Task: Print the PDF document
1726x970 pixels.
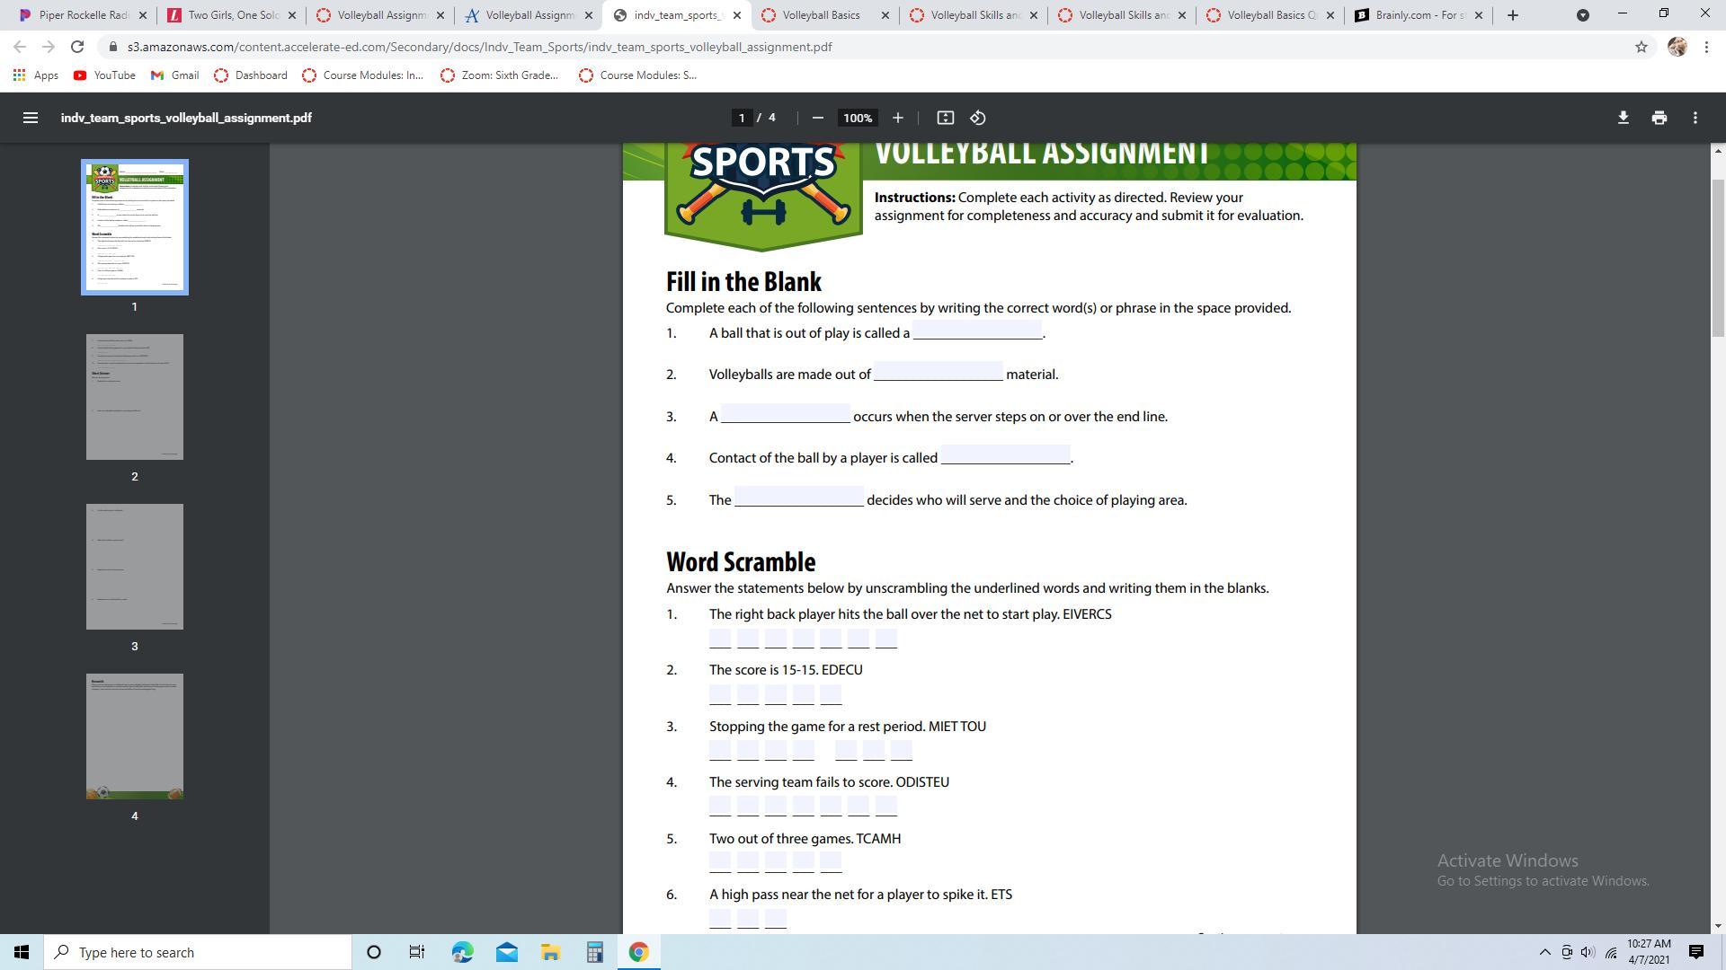Action: (1659, 118)
